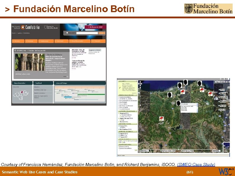Click the easternmost silhouette person marker
Image resolution: width=235 pixels, height=176 pixels.
(x=199, y=83)
